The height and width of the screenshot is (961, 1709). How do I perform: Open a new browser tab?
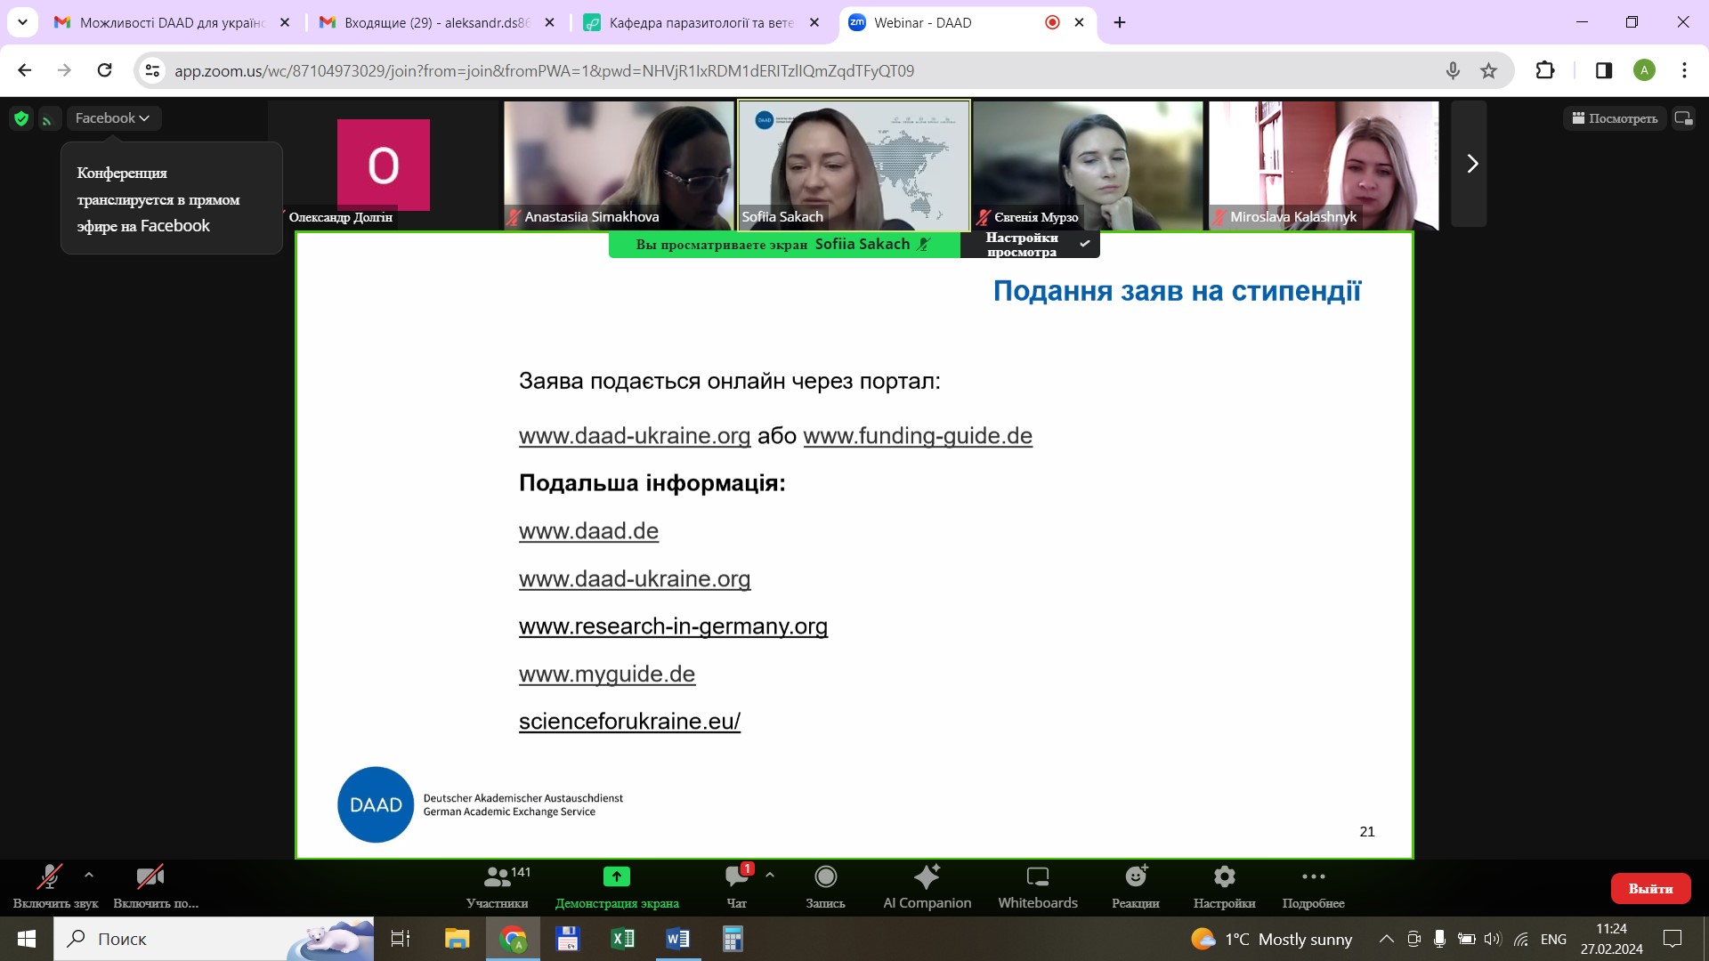pyautogui.click(x=1120, y=23)
